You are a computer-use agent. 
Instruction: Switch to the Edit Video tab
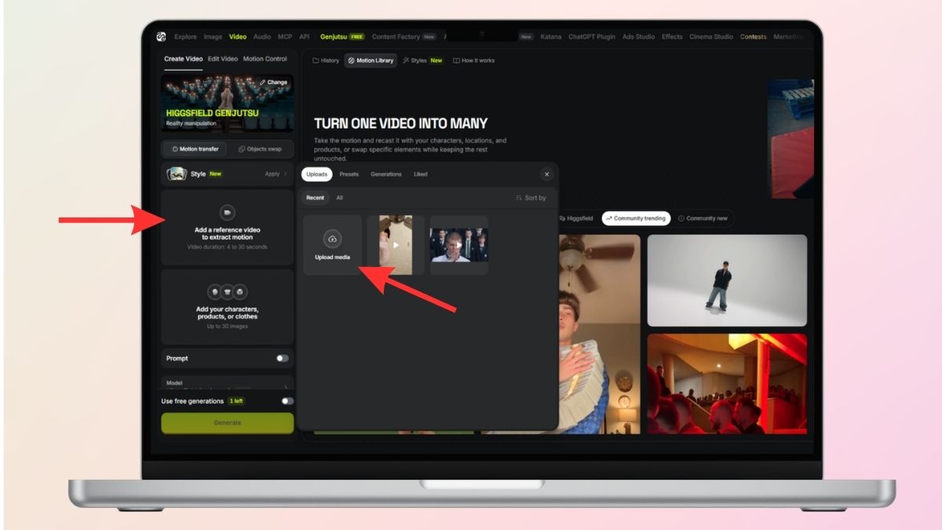pyautogui.click(x=223, y=59)
